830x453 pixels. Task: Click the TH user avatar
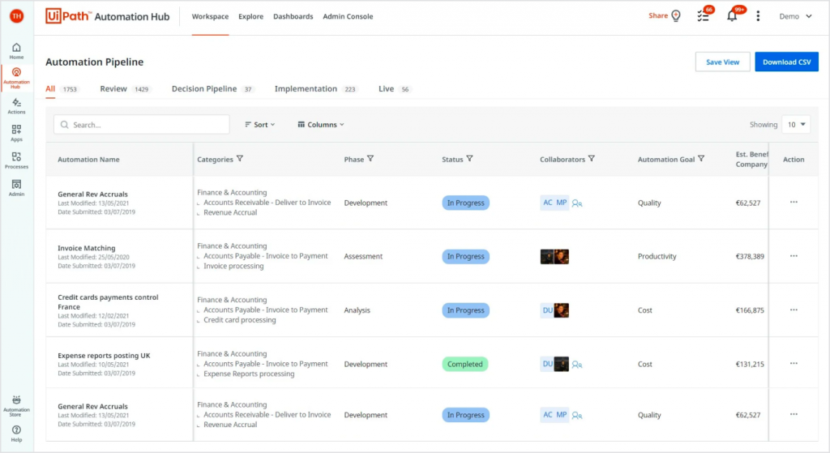tap(16, 16)
